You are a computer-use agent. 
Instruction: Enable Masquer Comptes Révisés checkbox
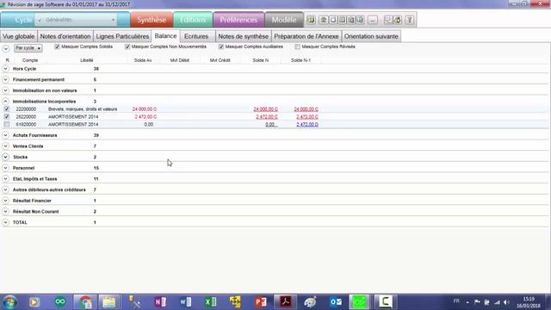coord(297,46)
